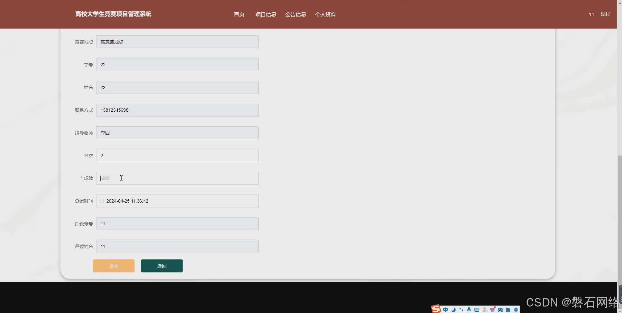The width and height of the screenshot is (622, 313).
Task: Click the 退出 logout link
Action: (606, 14)
